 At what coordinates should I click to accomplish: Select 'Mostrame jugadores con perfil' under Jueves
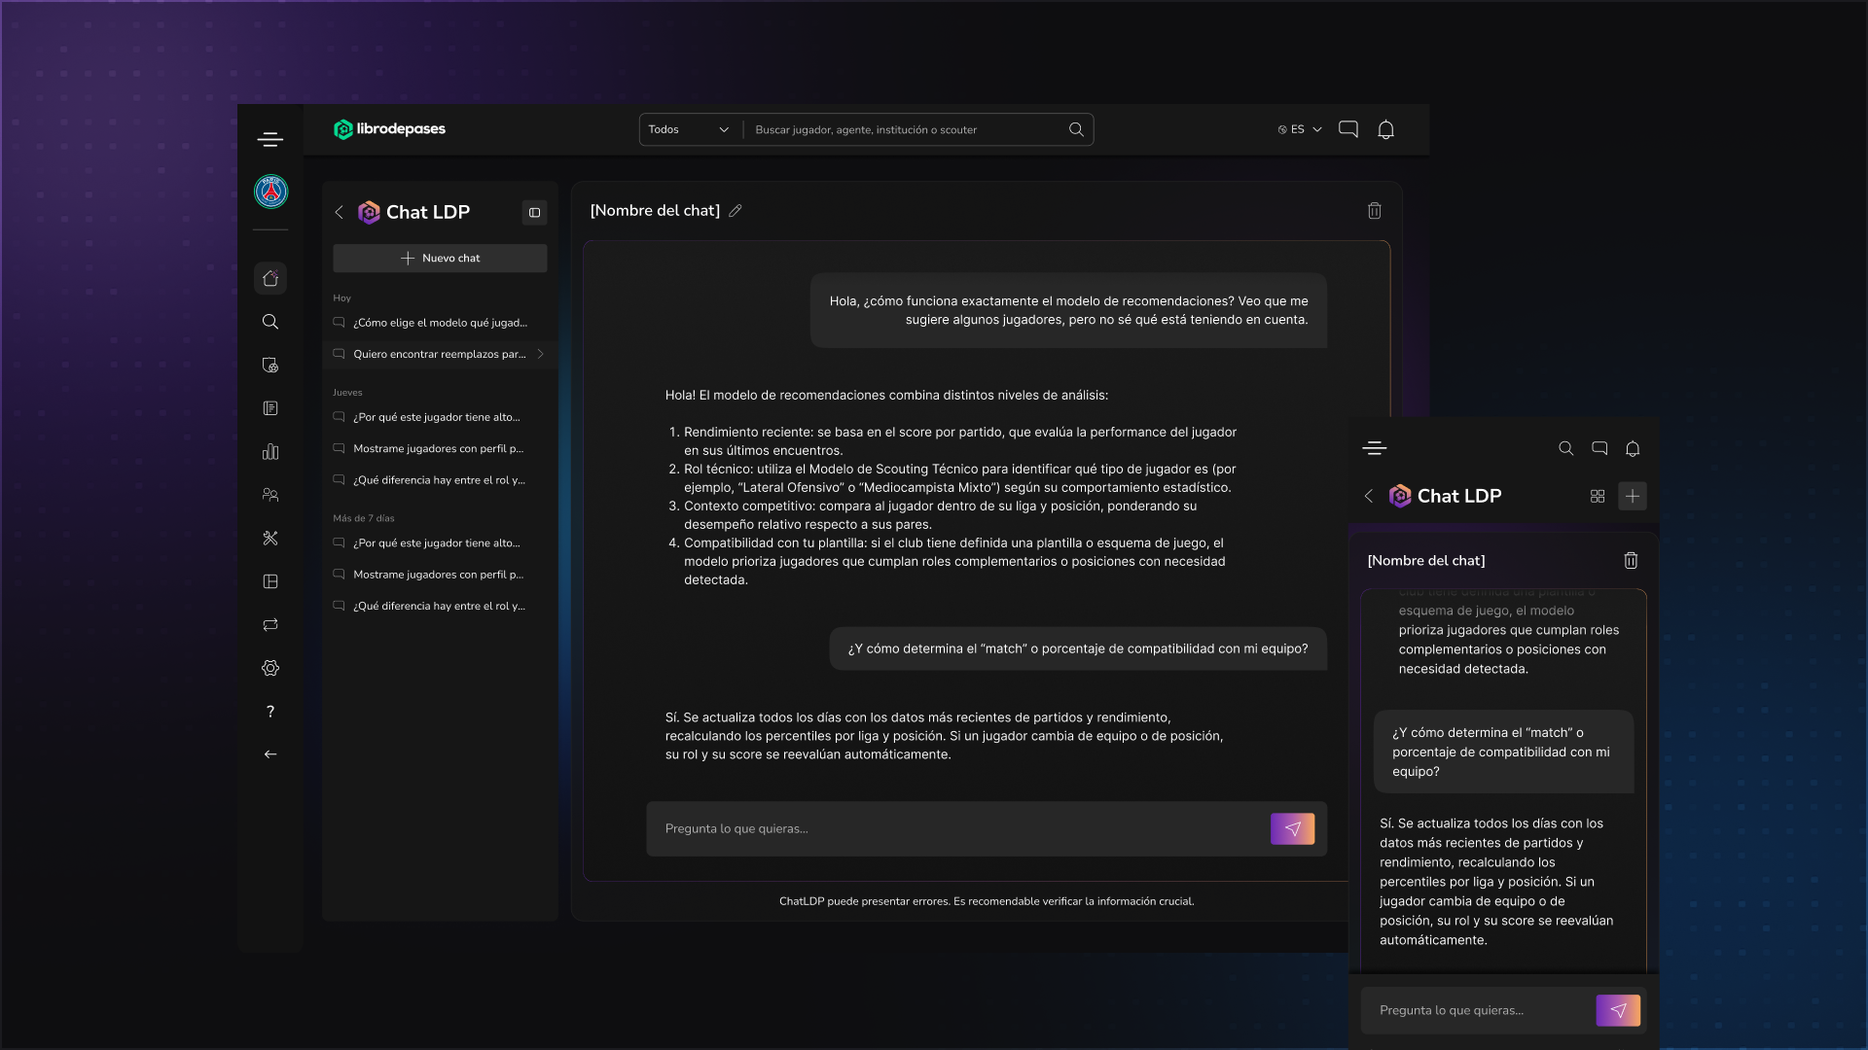pos(438,449)
